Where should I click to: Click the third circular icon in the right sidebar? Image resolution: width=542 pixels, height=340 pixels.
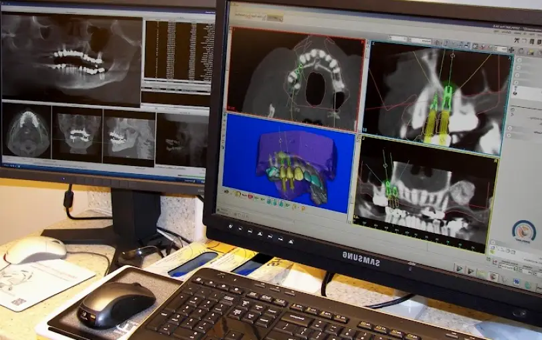pos(518,75)
